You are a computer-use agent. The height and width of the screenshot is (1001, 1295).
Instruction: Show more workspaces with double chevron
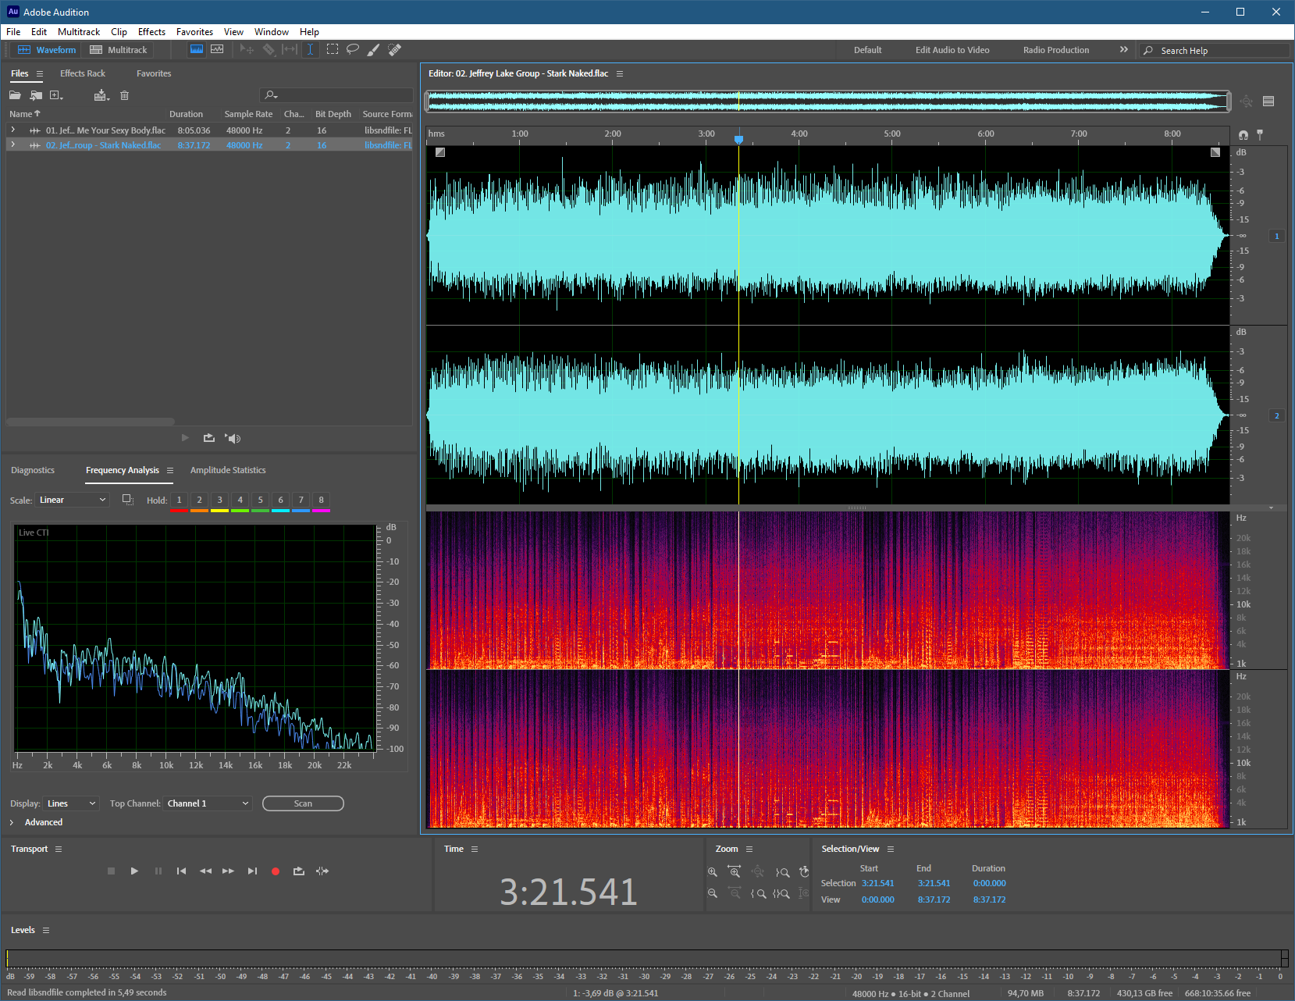point(1124,49)
